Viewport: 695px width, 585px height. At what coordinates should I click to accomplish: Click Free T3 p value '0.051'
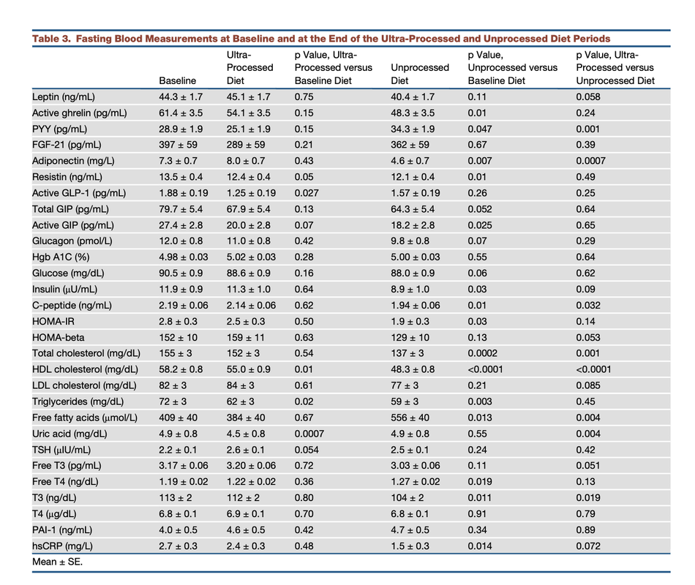point(588,466)
